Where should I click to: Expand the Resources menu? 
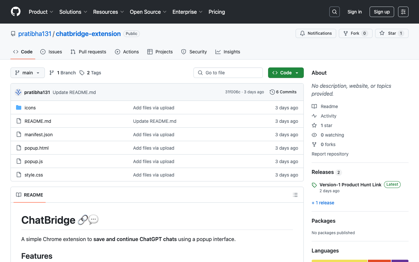click(108, 12)
